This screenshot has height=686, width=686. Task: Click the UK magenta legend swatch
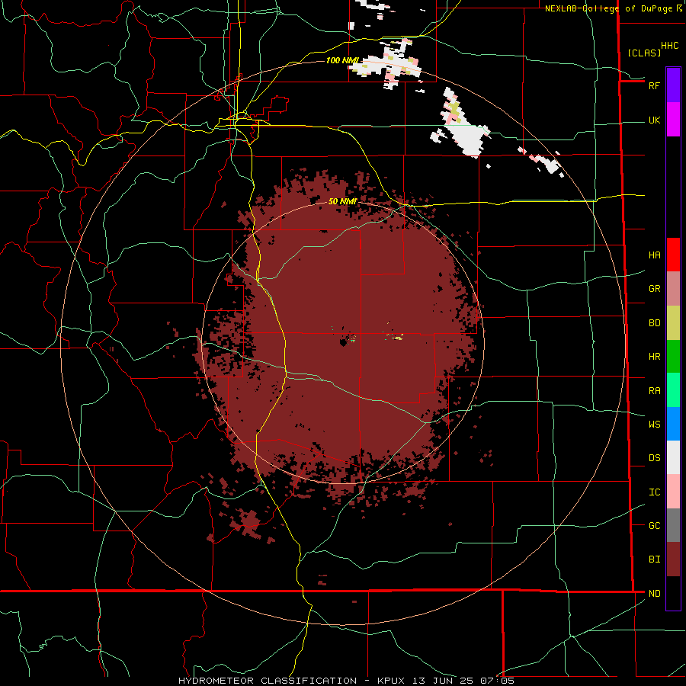coord(673,120)
